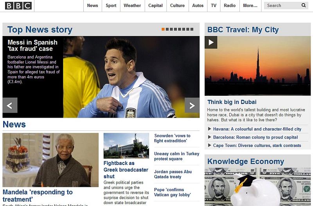Open the Greek broadcaster building thumbnail

(x=126, y=145)
